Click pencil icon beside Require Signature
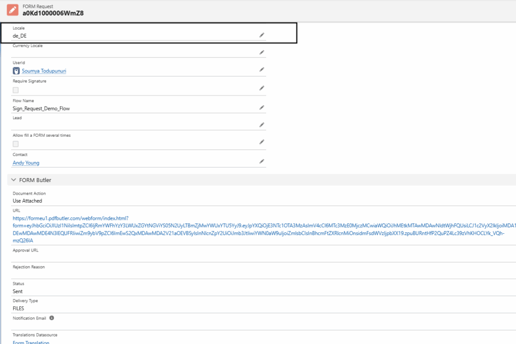 click(x=262, y=88)
